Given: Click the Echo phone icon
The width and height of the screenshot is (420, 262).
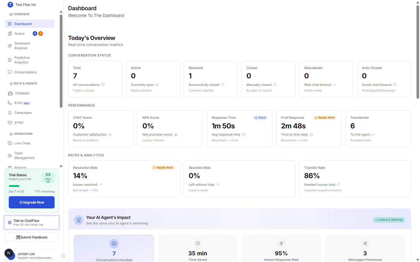Looking at the screenshot, I should coord(10,103).
